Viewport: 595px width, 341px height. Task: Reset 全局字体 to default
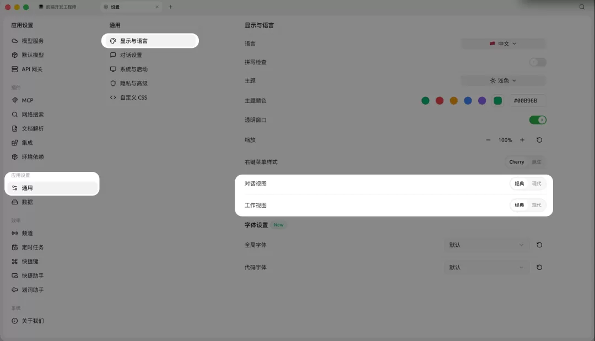[539, 245]
